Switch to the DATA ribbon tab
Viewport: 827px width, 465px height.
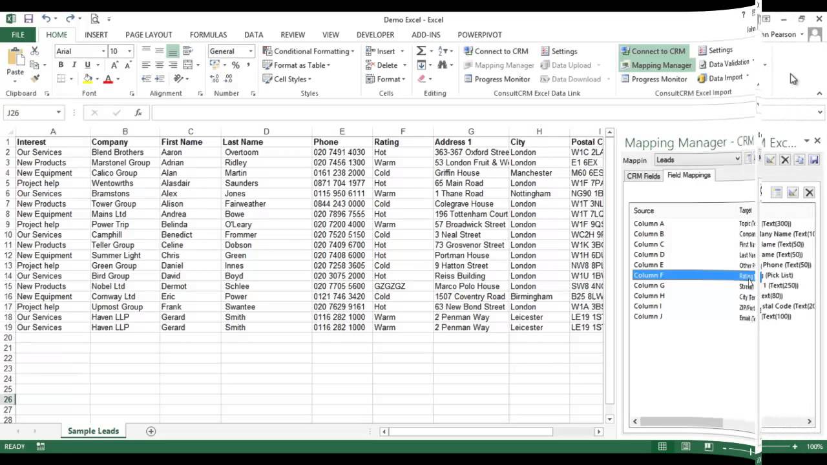tap(253, 35)
